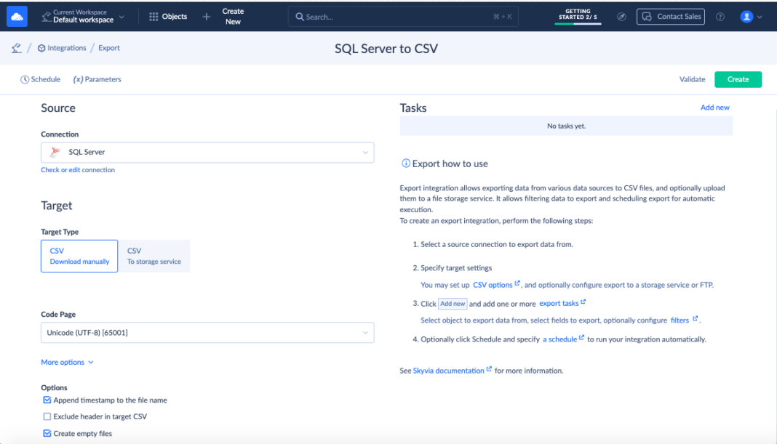Screen dimensions: 777x444
Task: Click the compass icon next to Getting Started
Action: (x=621, y=15)
